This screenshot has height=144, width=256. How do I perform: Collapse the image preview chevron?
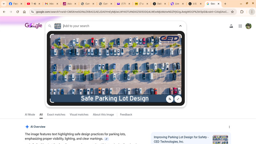pos(180,26)
